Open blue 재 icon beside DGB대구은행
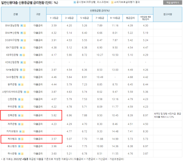 [x=22, y=40]
